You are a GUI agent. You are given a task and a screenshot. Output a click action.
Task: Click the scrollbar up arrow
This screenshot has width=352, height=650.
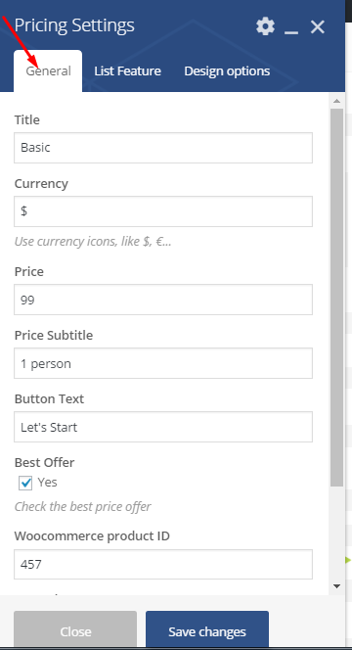(336, 101)
